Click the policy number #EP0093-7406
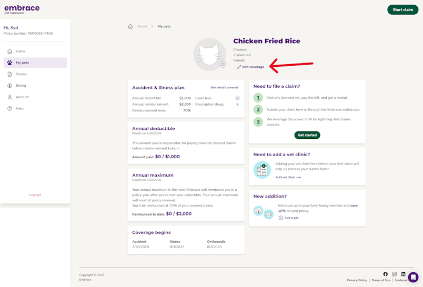The image size is (423, 287). tap(40, 34)
